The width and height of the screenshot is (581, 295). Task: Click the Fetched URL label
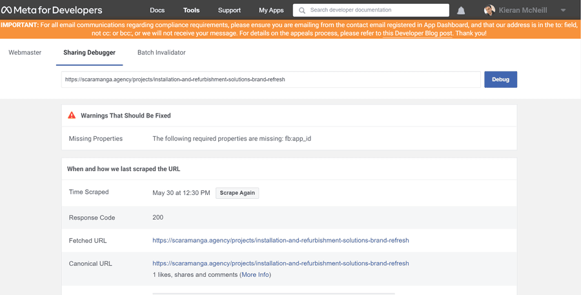[x=88, y=241]
